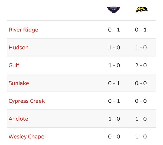Click the mustang team's record against Anclote
This screenshot has height=145, width=163.
(141, 119)
